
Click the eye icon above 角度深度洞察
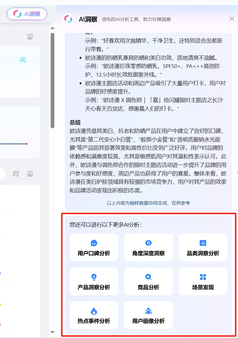pyautogui.click(x=148, y=243)
